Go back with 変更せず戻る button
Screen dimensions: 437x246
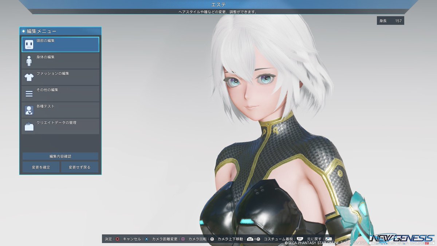point(80,167)
